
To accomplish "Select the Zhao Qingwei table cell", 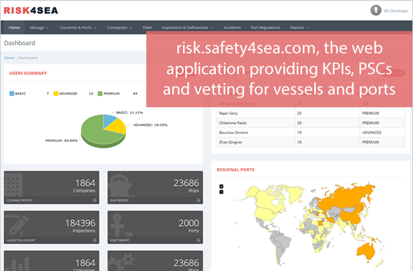I will click(231, 142).
